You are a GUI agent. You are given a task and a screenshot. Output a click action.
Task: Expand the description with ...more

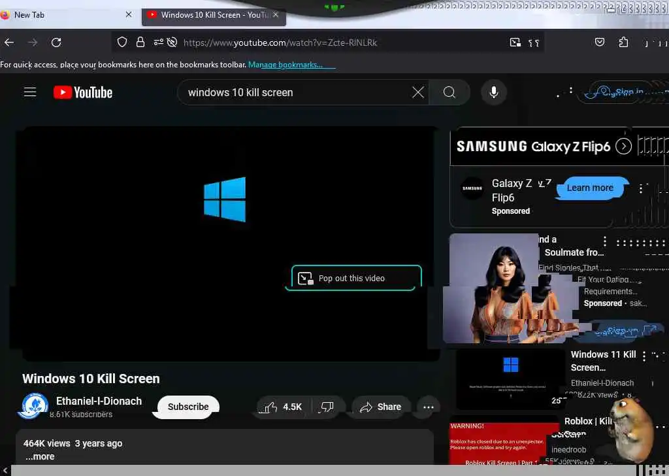click(x=40, y=456)
